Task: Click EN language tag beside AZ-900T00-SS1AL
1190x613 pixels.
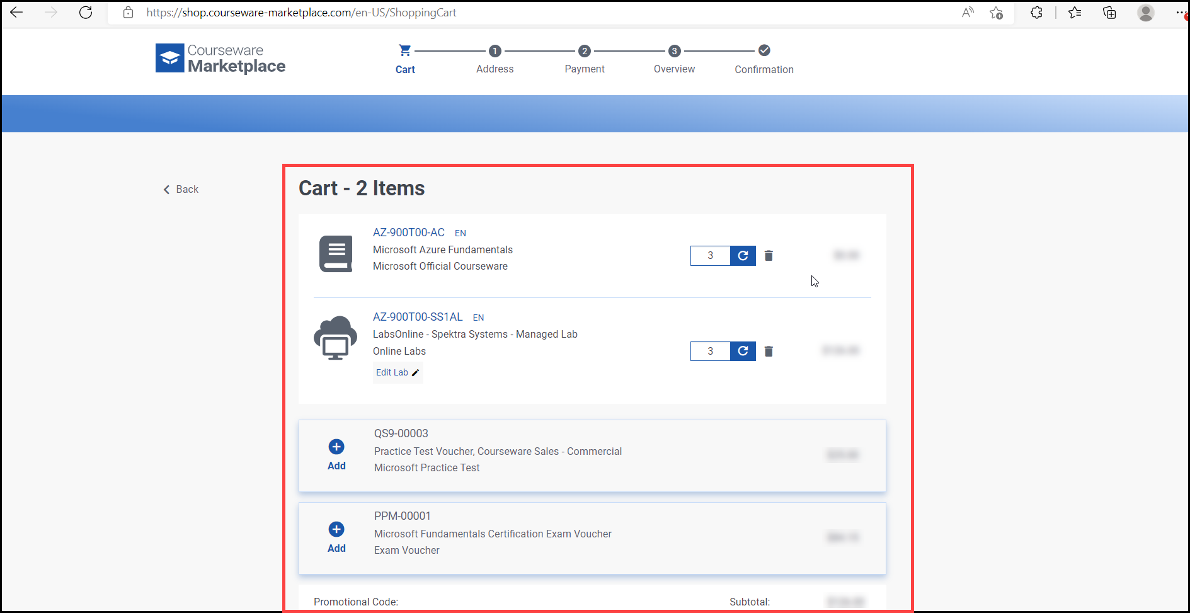Action: 479,318
